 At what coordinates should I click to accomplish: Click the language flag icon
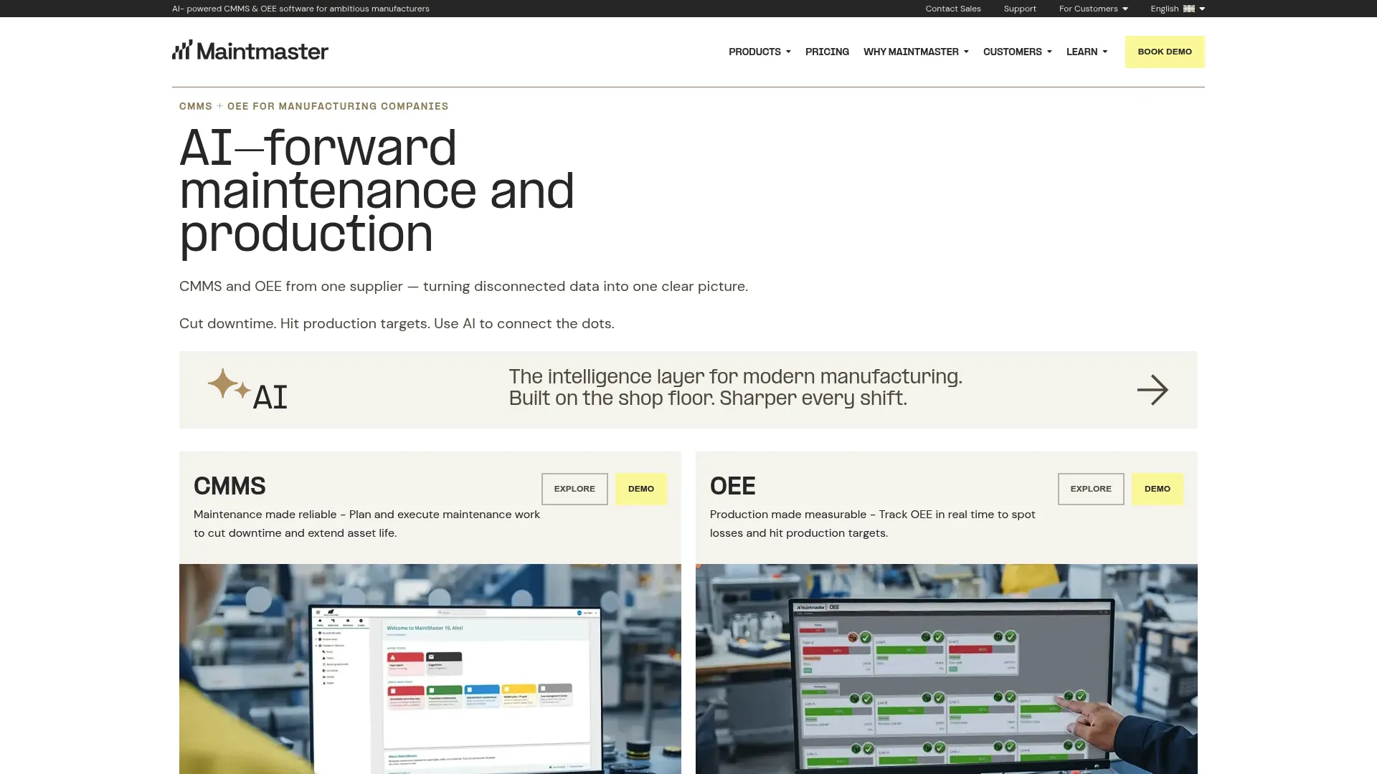1189,9
